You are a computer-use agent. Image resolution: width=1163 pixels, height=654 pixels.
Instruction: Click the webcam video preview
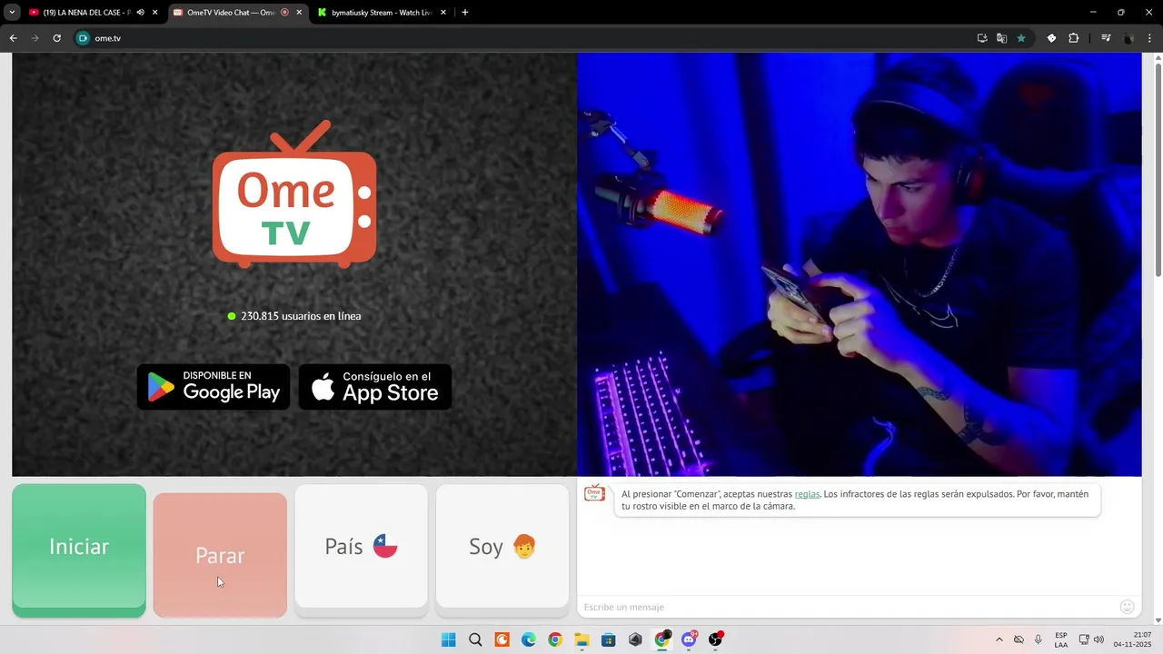click(859, 264)
